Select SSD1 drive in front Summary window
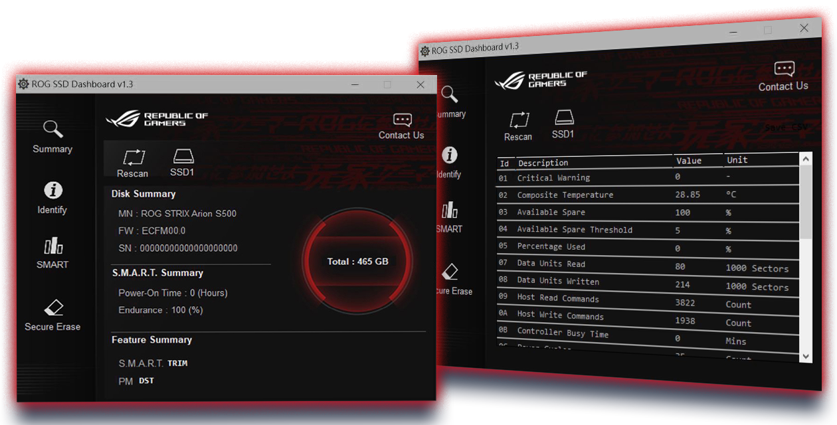This screenshot has width=837, height=425. (183, 163)
